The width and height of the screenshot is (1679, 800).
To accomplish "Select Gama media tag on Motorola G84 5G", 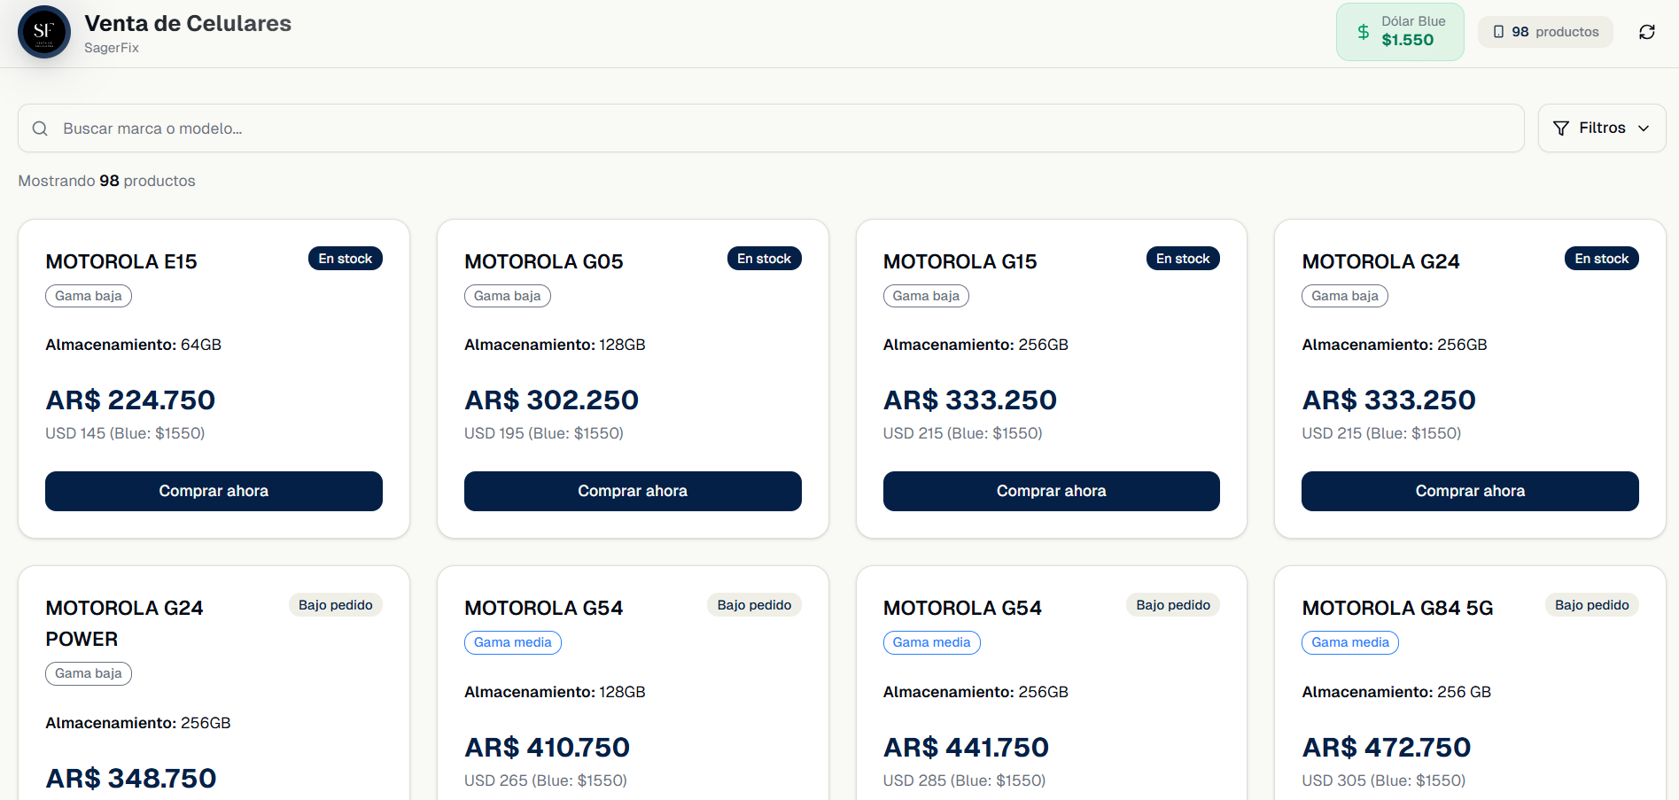I will pyautogui.click(x=1349, y=642).
